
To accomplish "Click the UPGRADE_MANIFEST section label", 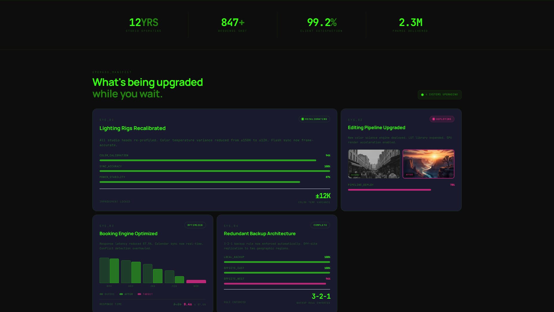I will point(112,72).
